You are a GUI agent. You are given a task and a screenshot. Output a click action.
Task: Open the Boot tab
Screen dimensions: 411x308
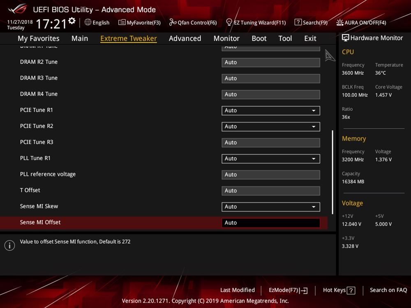point(259,39)
